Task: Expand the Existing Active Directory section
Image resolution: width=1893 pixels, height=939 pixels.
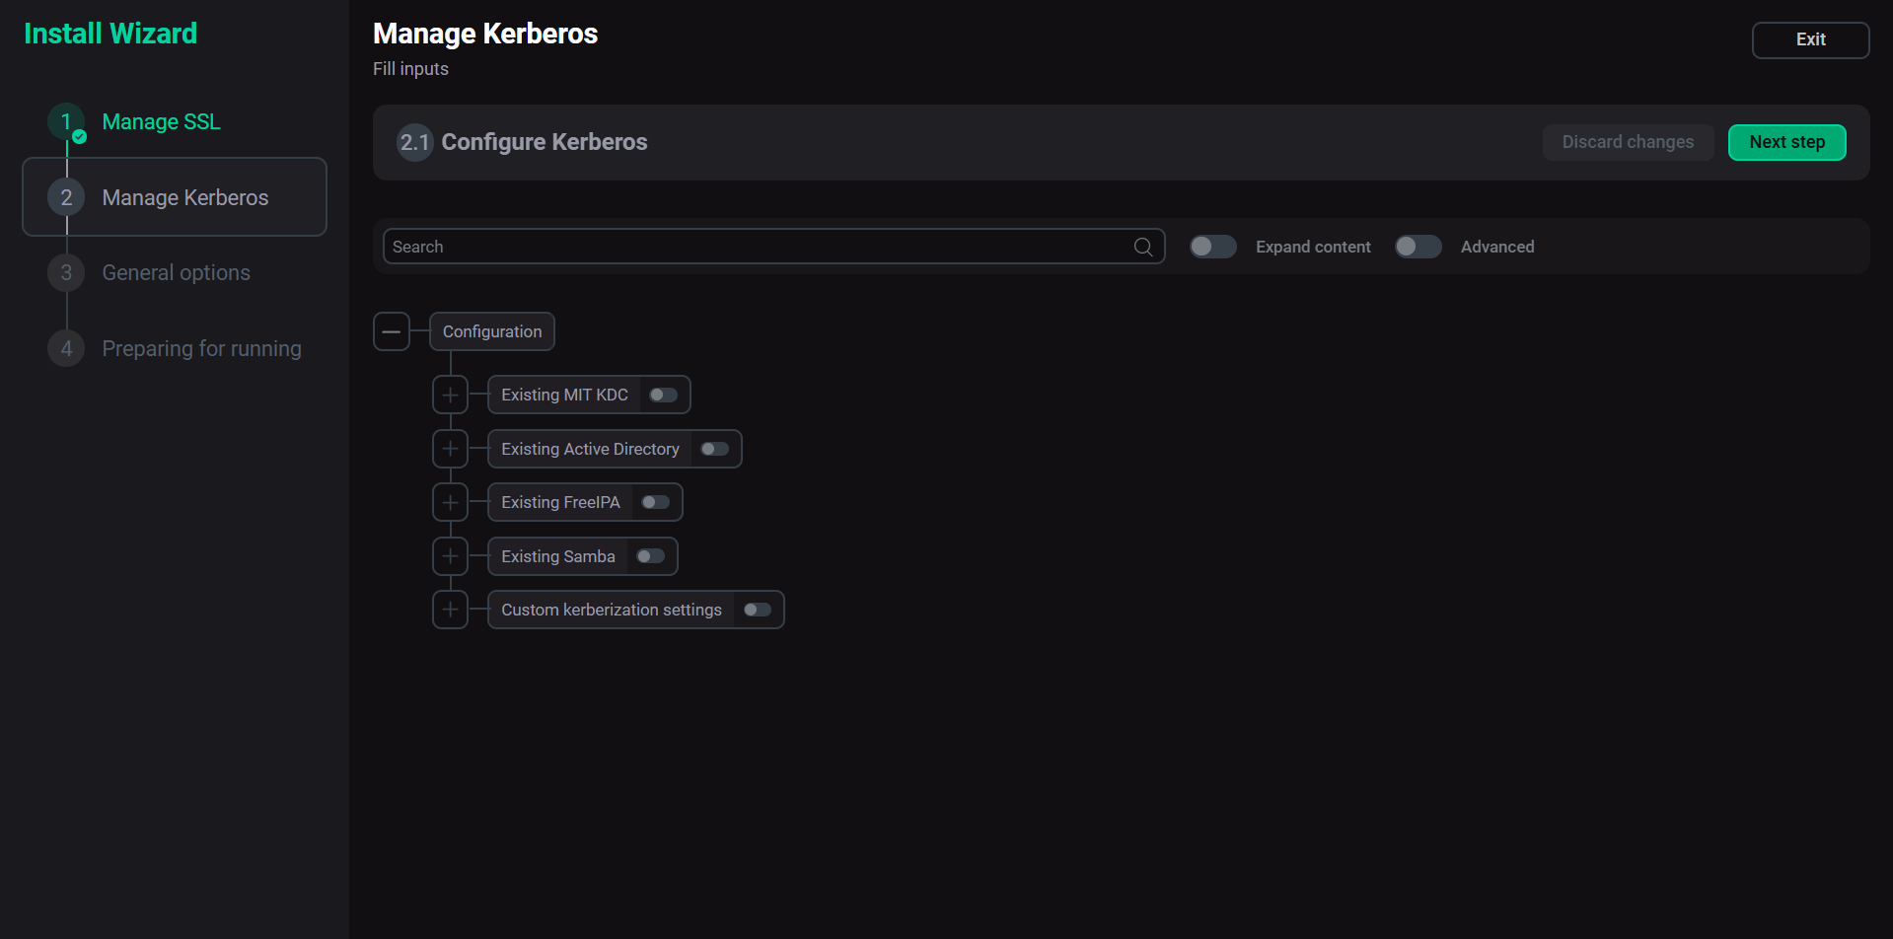Action: pos(450,449)
